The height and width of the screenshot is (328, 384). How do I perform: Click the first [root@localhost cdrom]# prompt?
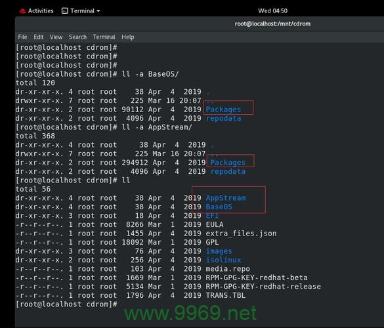[x=66, y=47]
